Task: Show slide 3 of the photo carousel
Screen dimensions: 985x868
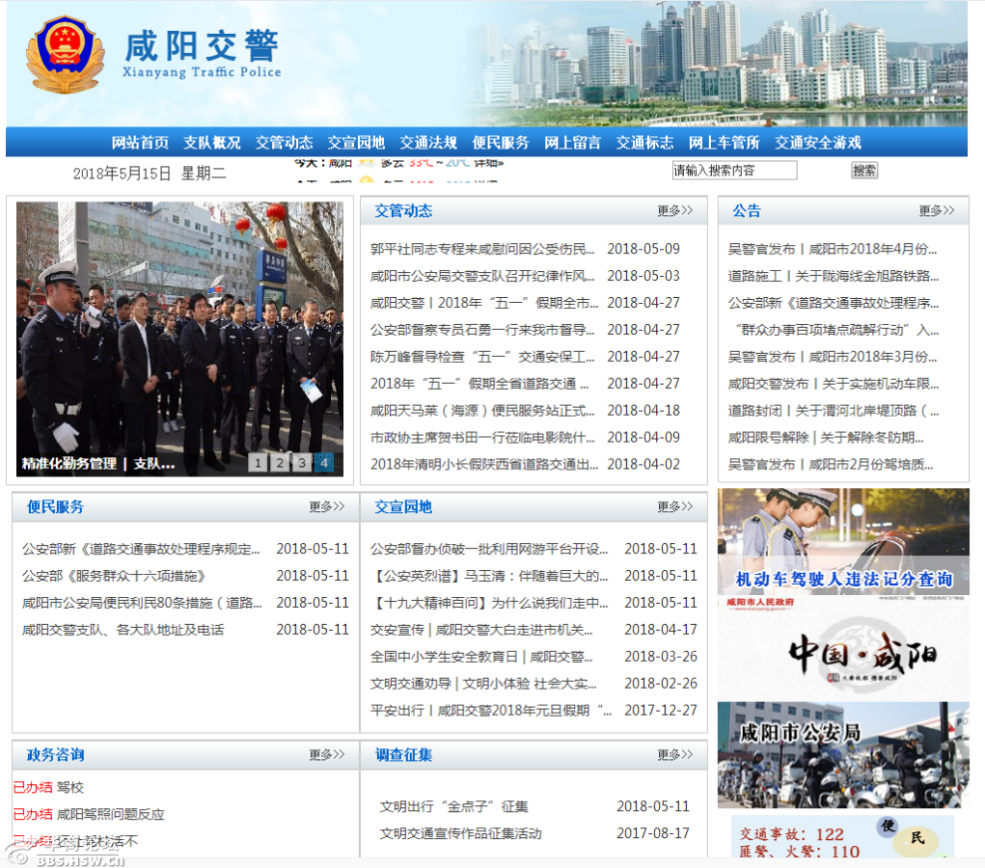Action: pos(302,463)
